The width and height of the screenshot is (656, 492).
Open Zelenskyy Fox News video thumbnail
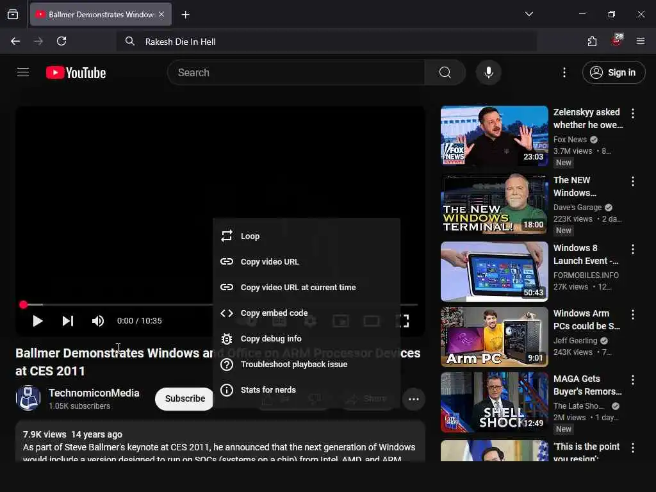click(494, 136)
